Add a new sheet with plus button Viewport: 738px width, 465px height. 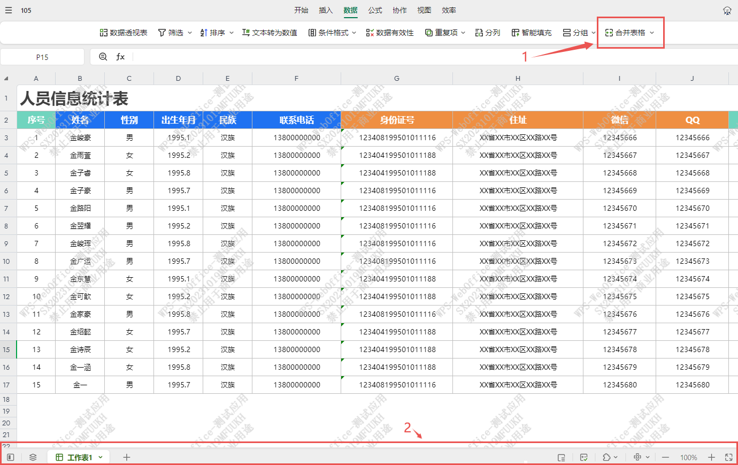pyautogui.click(x=127, y=458)
